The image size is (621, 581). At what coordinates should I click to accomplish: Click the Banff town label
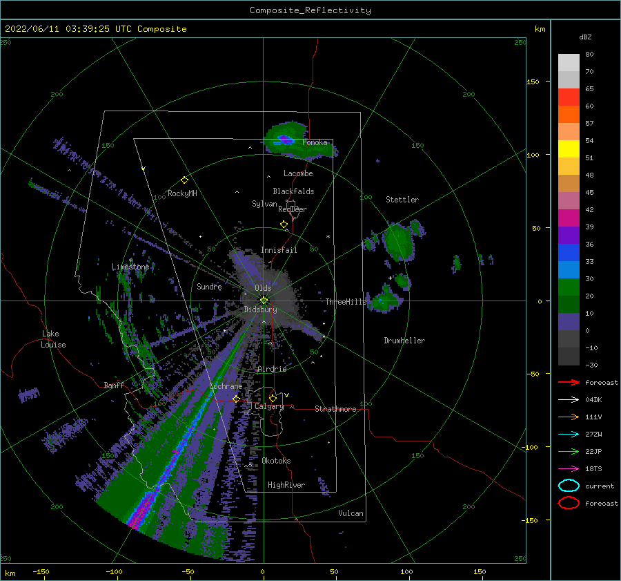(114, 385)
